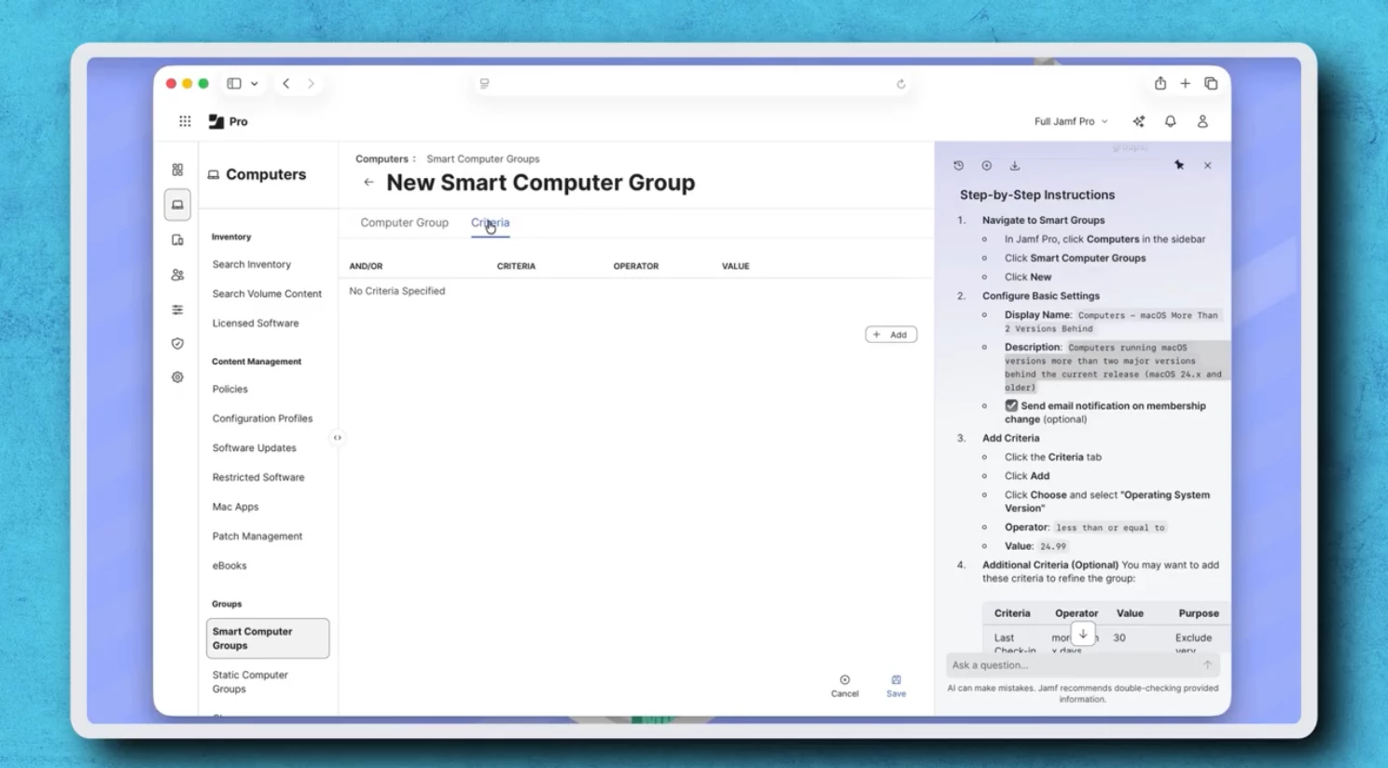Open Static Computer Groups
Screen dimensions: 1388x768
click(250, 682)
